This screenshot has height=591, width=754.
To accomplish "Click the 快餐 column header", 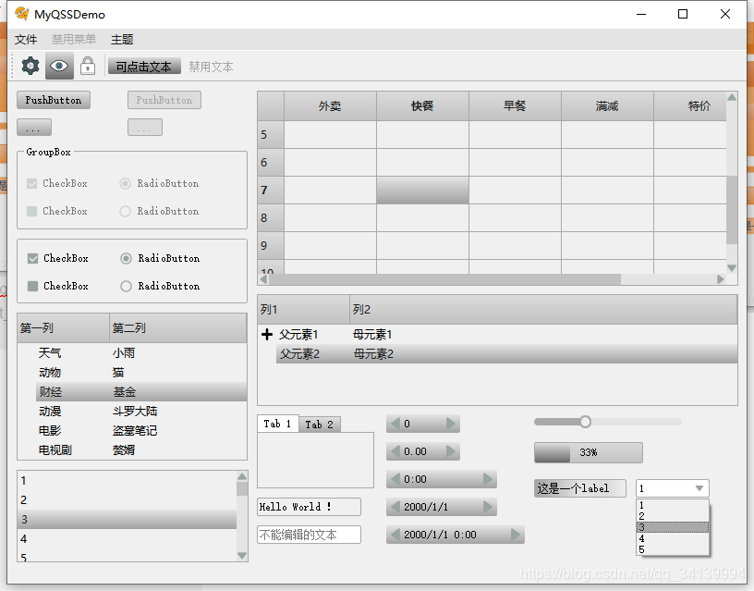I will 422,105.
